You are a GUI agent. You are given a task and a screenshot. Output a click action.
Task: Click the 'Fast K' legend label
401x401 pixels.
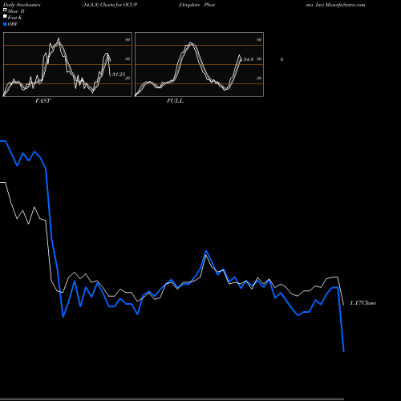coord(15,18)
